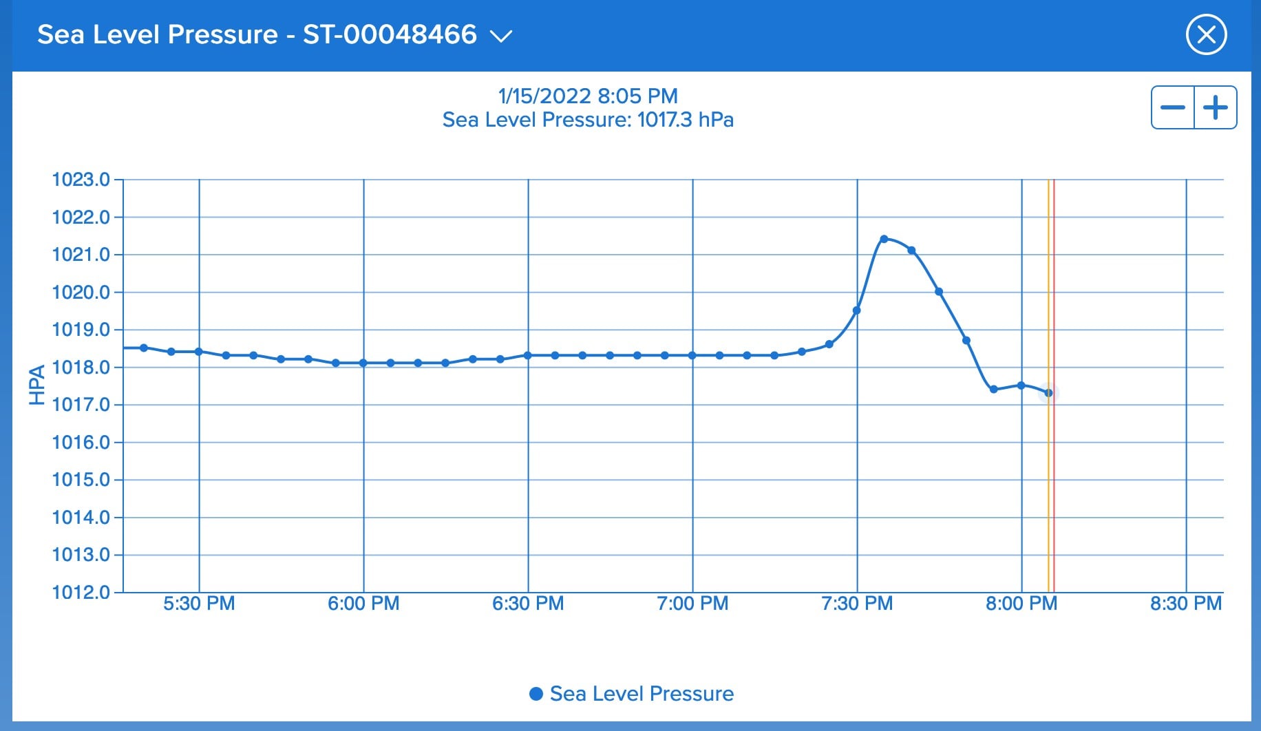The height and width of the screenshot is (731, 1261).
Task: Toggle the Sea Level Pressure legend label
Action: [642, 693]
